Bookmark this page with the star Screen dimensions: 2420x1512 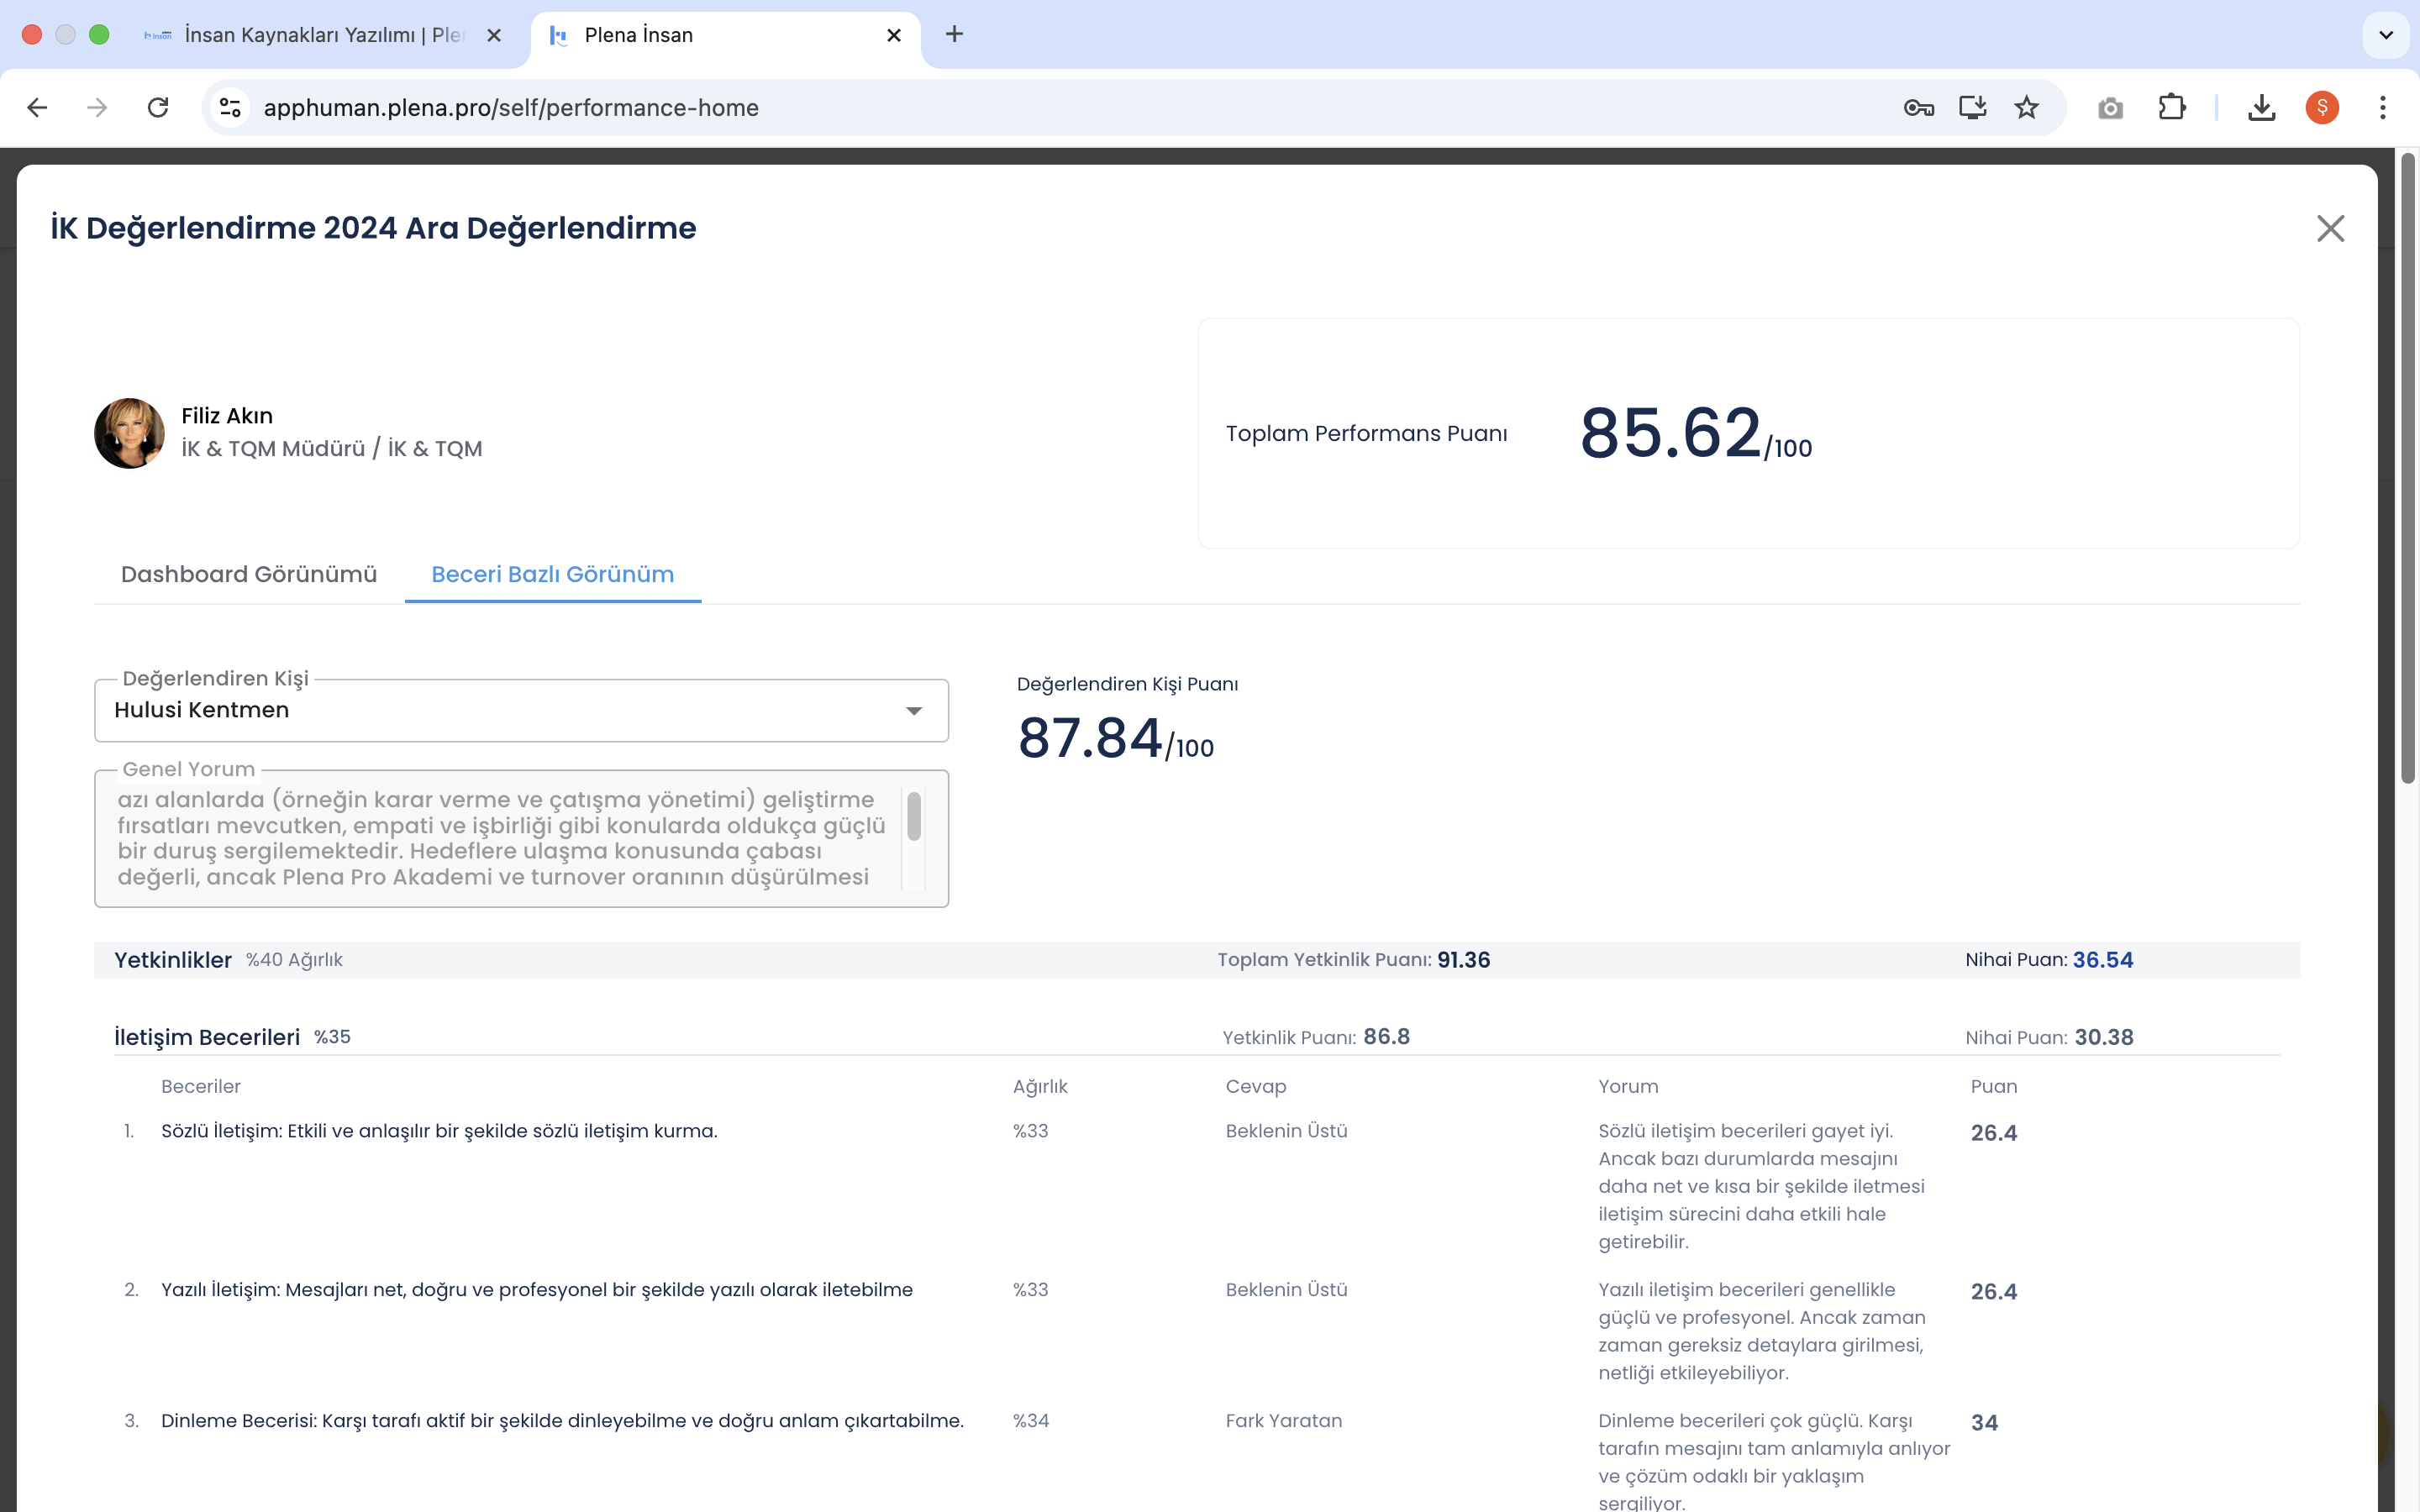[2026, 108]
